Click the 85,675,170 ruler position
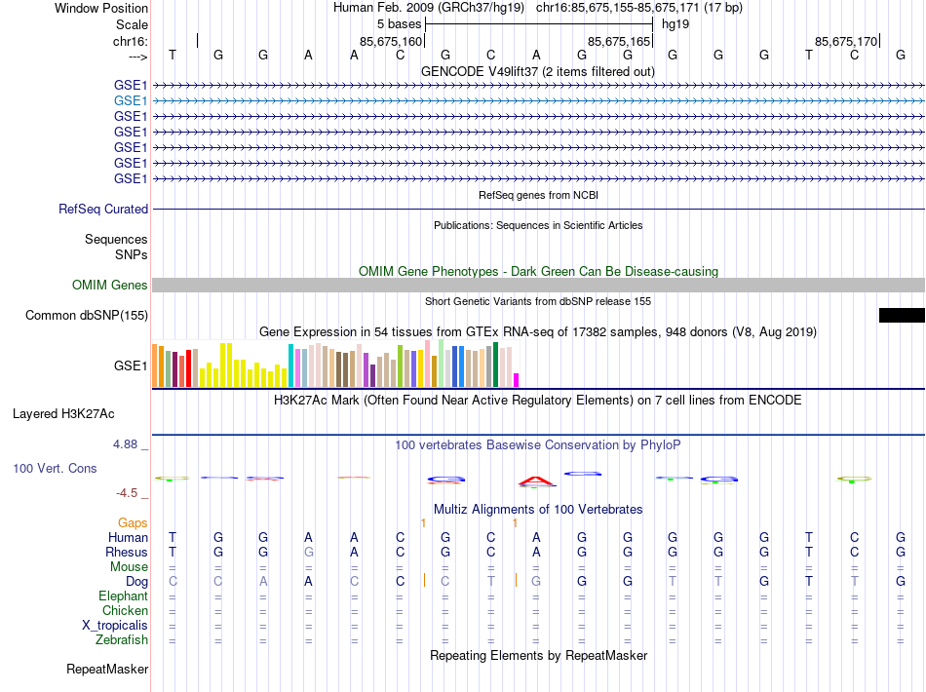 point(846,41)
